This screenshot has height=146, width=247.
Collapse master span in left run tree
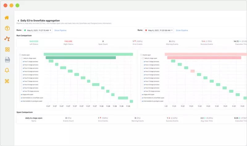(x=20, y=55)
